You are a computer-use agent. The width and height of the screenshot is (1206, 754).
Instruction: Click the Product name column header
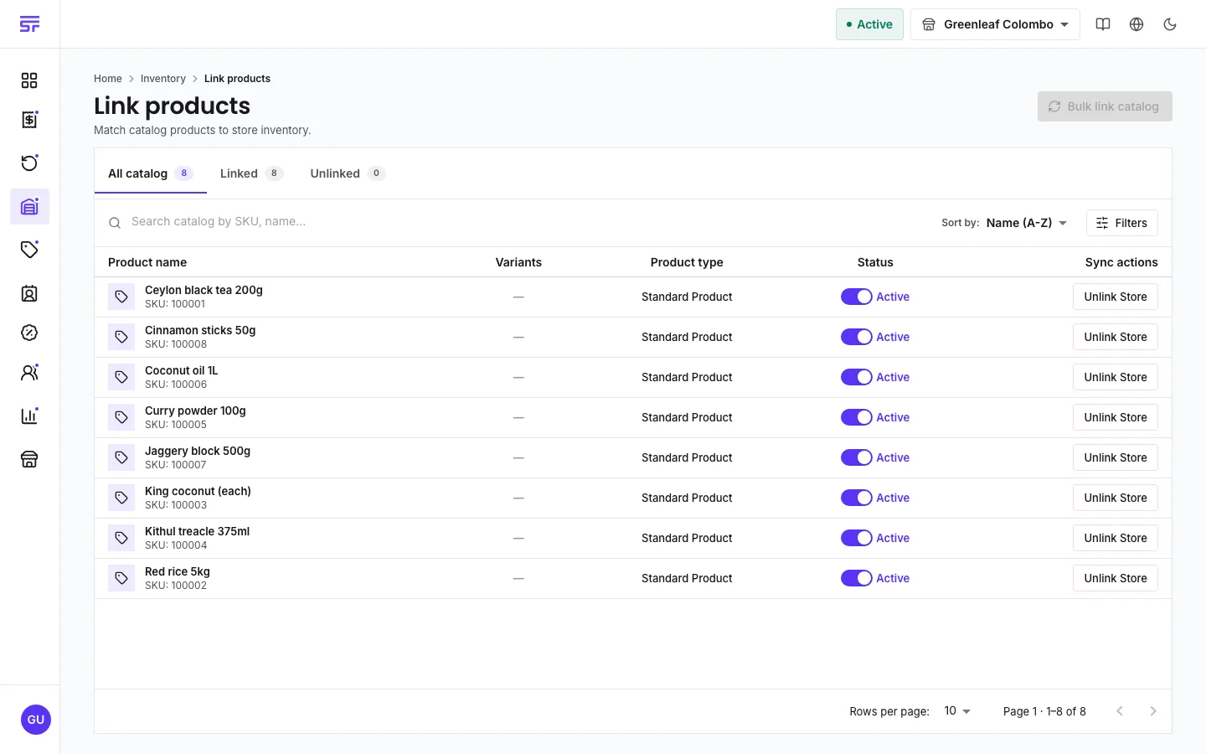147,262
